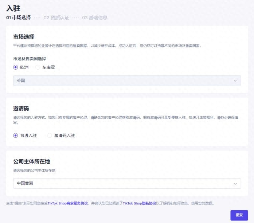The width and height of the screenshot is (254, 223).
Task: Click the 请选择您的公司主体所在地 hint text
Action: pyautogui.click(x=35, y=170)
